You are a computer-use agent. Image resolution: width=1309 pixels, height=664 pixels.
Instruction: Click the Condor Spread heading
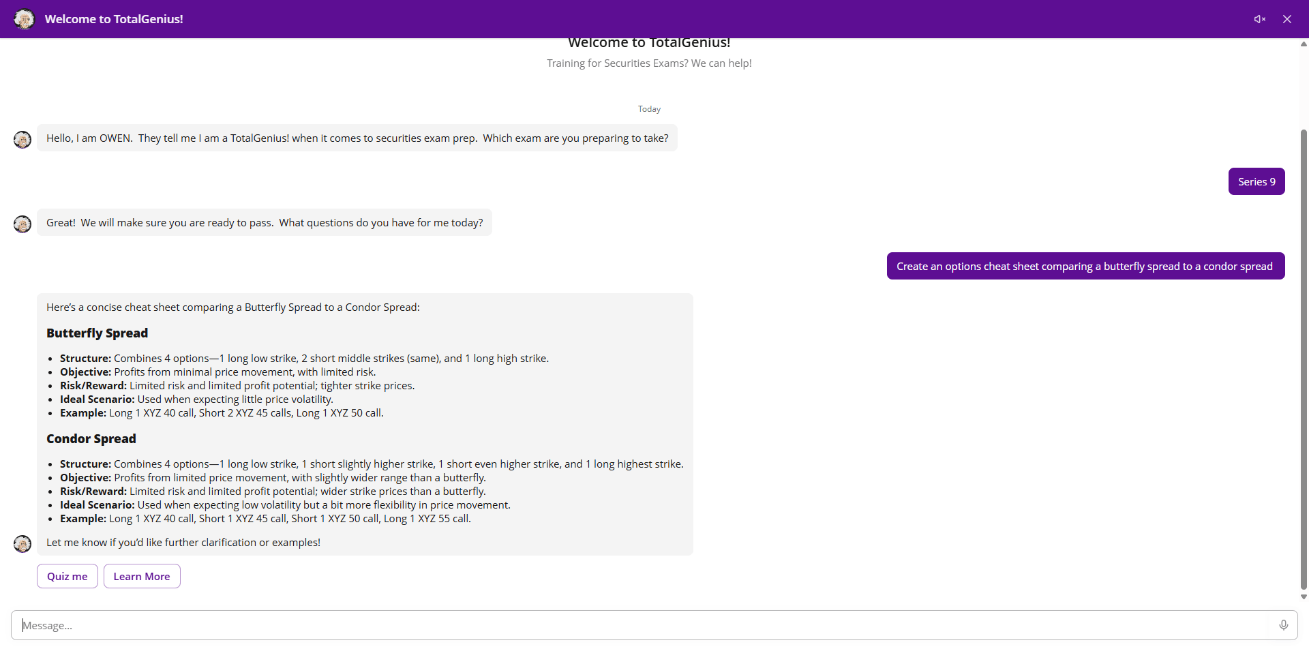[91, 438]
